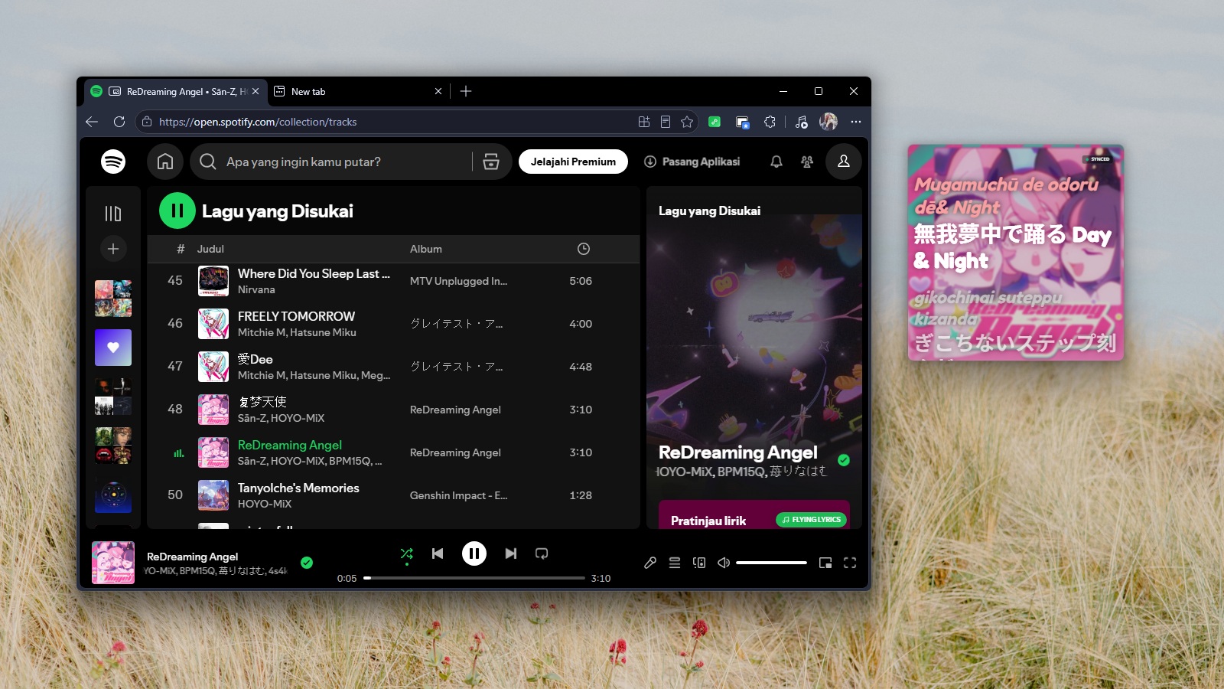Viewport: 1224px width, 689px height.
Task: Toggle shuffle mode
Action: (407, 553)
